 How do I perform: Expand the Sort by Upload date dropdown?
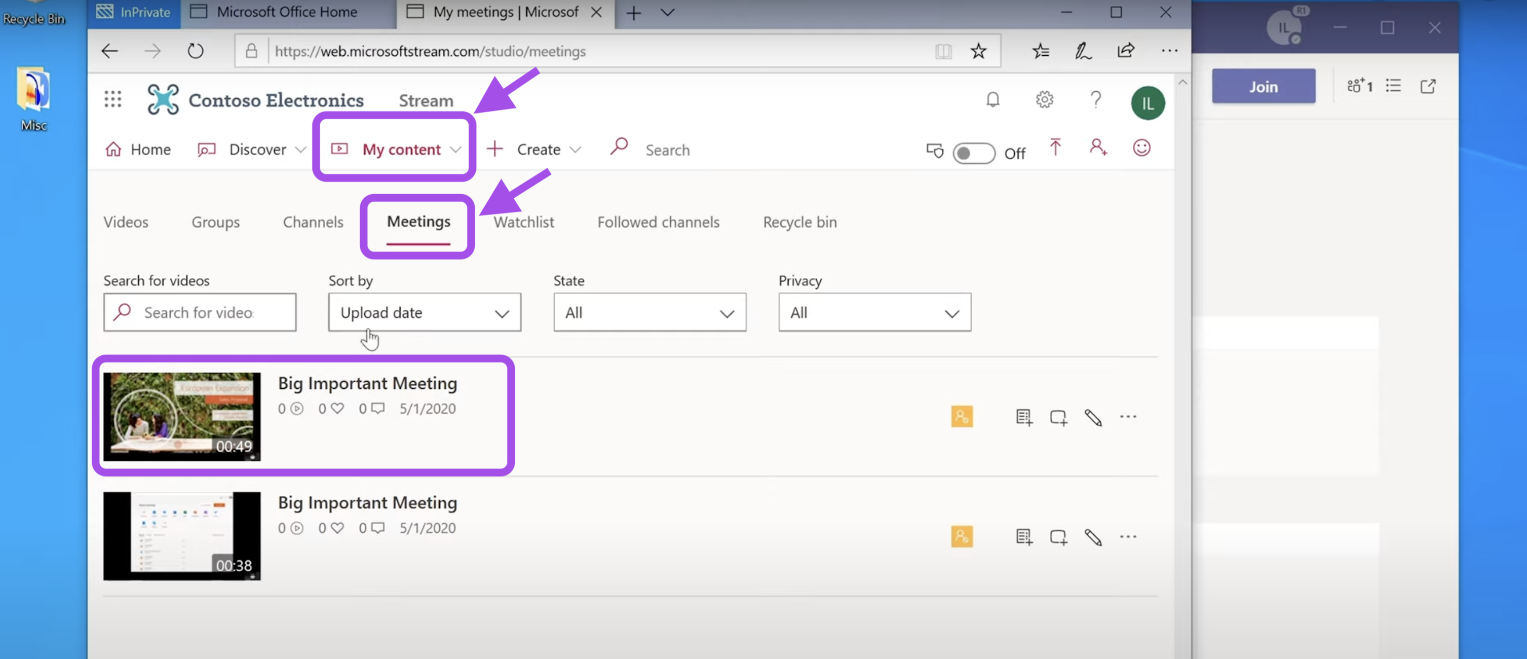(425, 313)
